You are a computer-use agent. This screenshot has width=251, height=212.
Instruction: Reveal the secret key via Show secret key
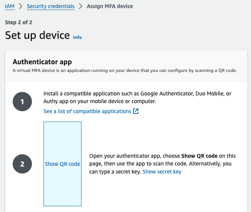tap(162, 172)
